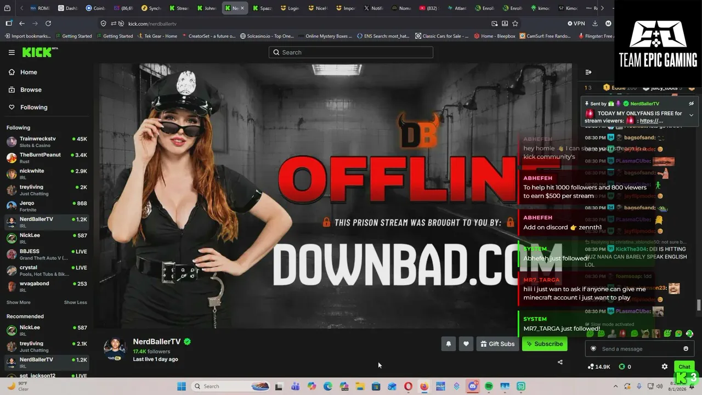Open chat settings gear
Screen dimensions: 702x395
(x=665, y=366)
